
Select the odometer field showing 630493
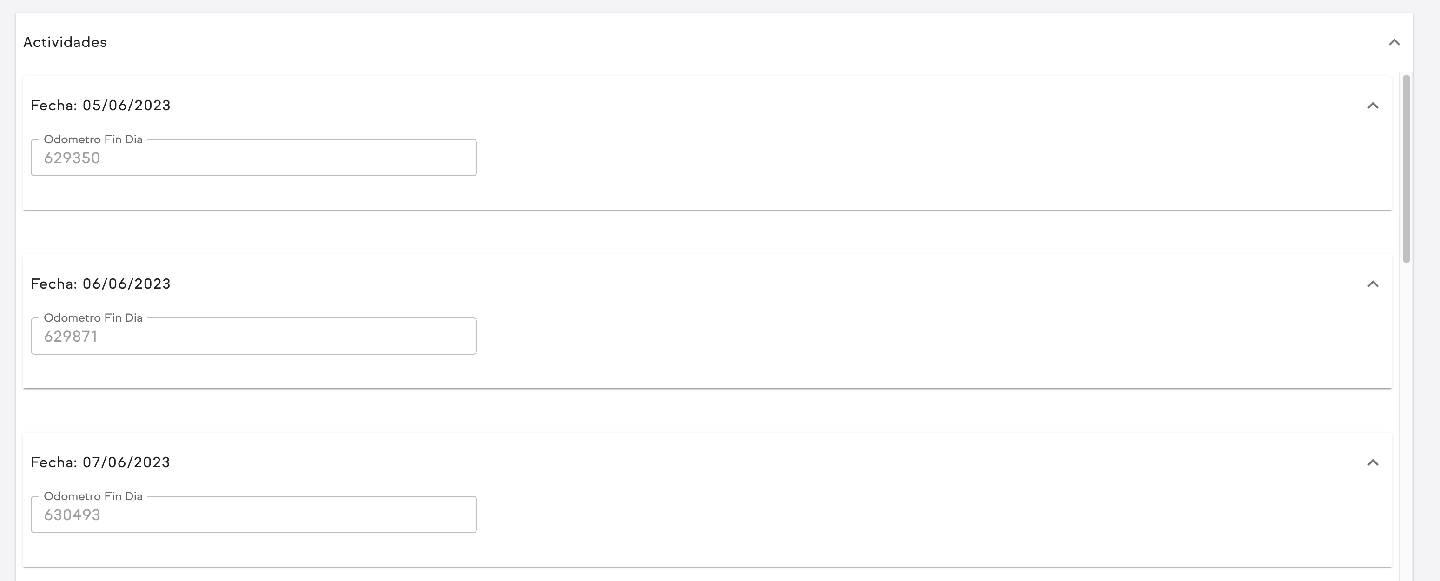[x=253, y=515]
